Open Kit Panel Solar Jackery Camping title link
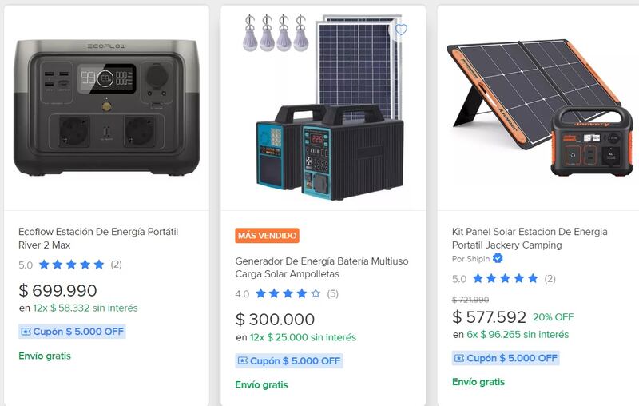This screenshot has width=639, height=406. tap(530, 238)
